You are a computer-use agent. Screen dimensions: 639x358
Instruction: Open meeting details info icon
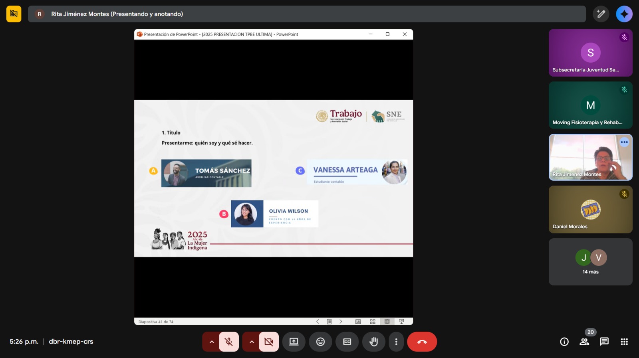(564, 342)
